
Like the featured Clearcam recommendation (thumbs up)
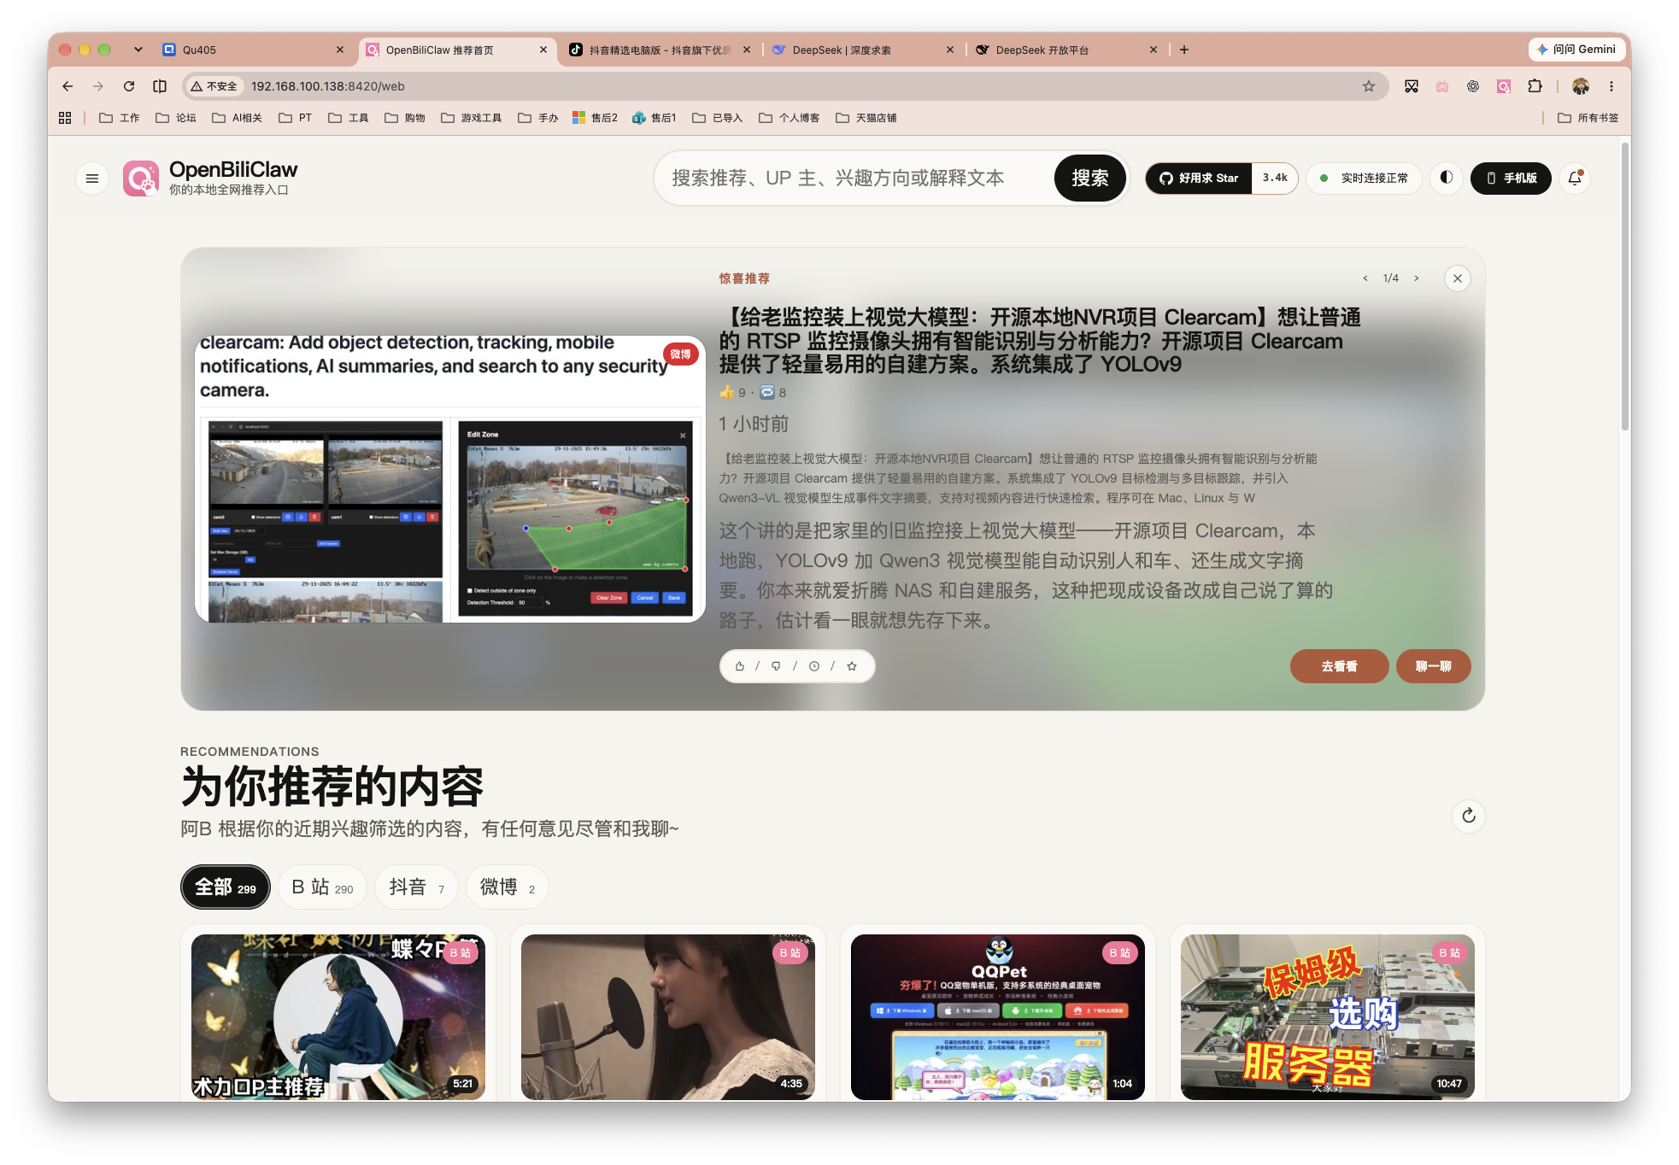coord(740,666)
